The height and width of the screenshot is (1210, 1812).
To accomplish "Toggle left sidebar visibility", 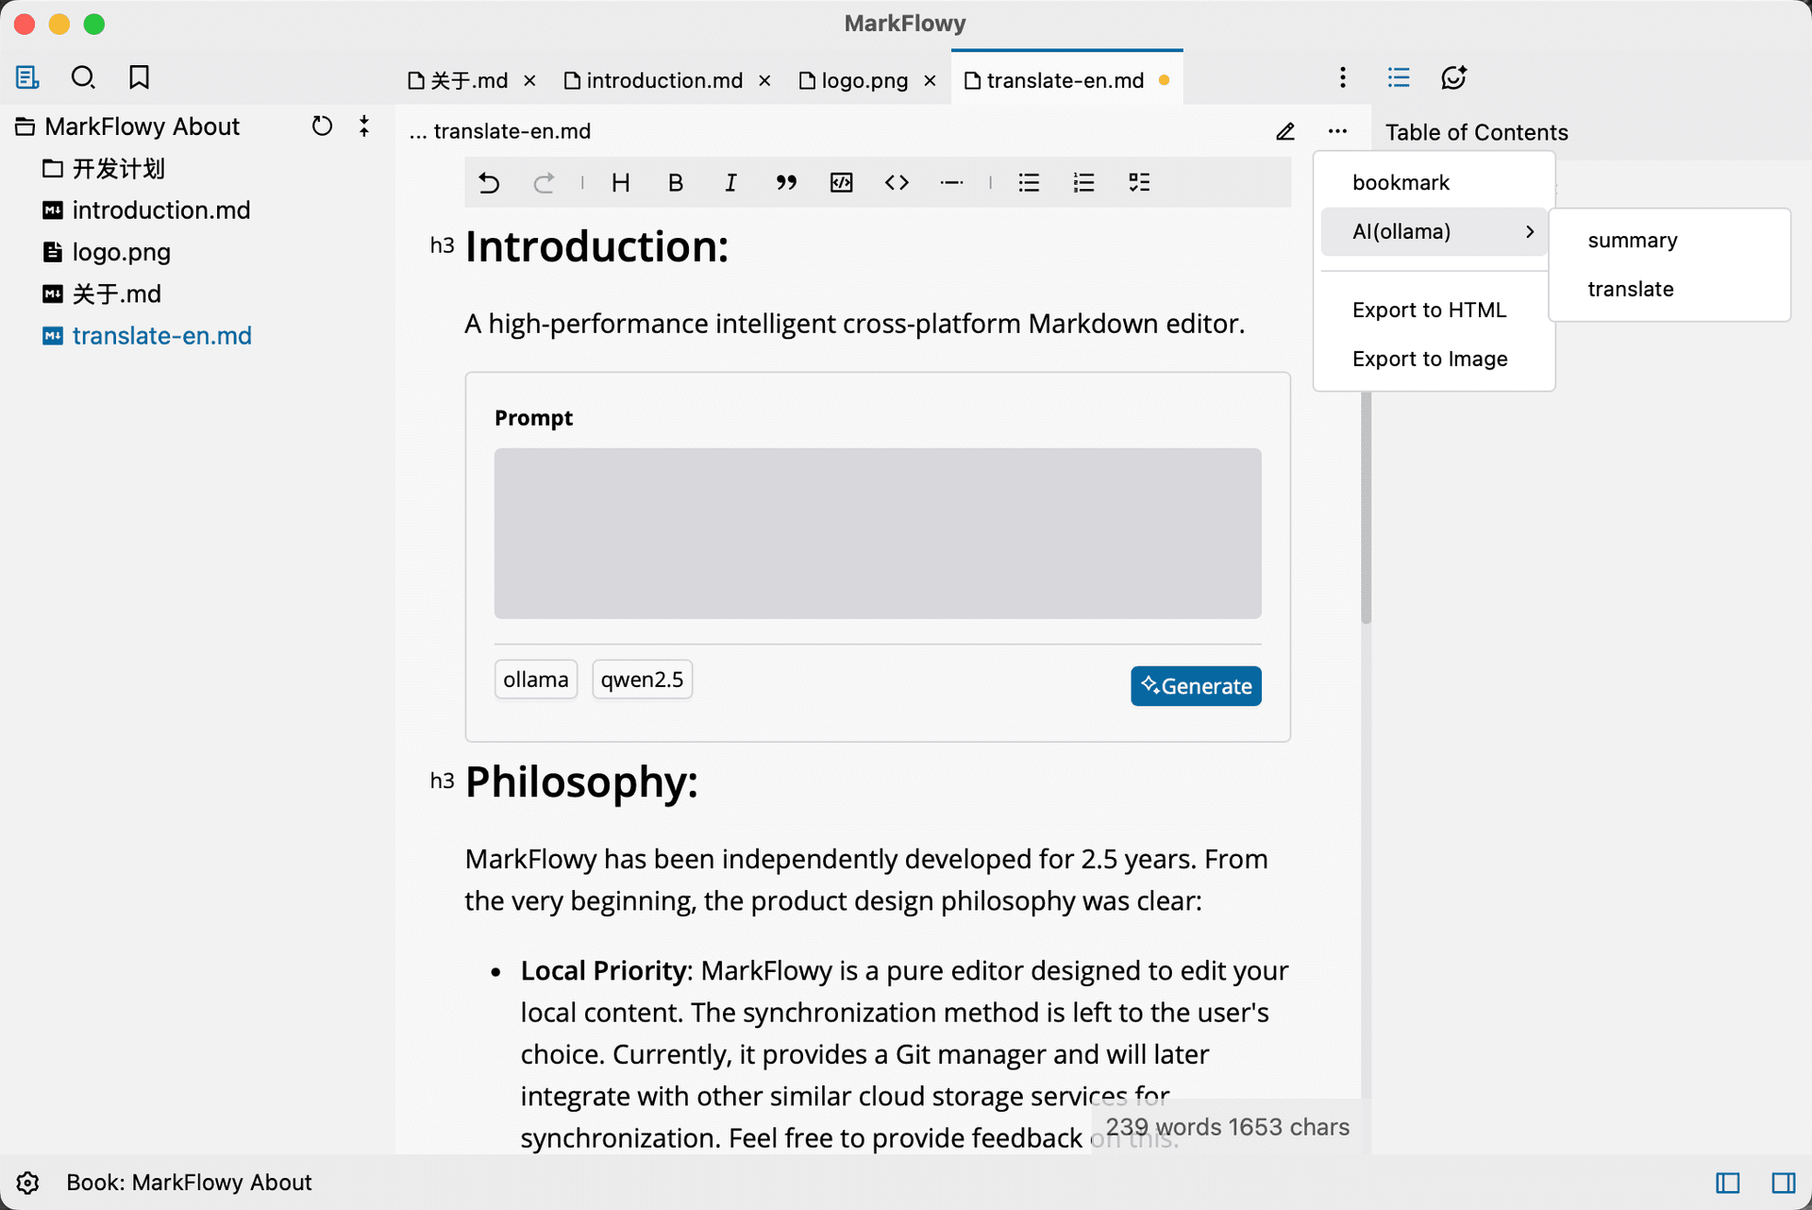I will coord(1728,1183).
